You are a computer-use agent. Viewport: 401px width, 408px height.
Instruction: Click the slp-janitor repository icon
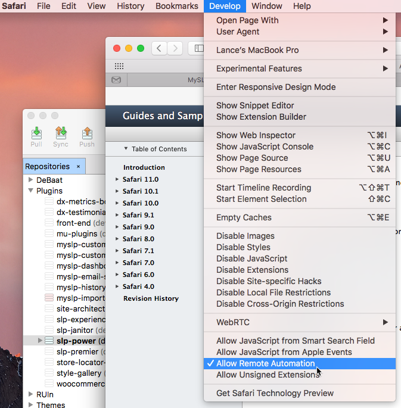tap(49, 330)
